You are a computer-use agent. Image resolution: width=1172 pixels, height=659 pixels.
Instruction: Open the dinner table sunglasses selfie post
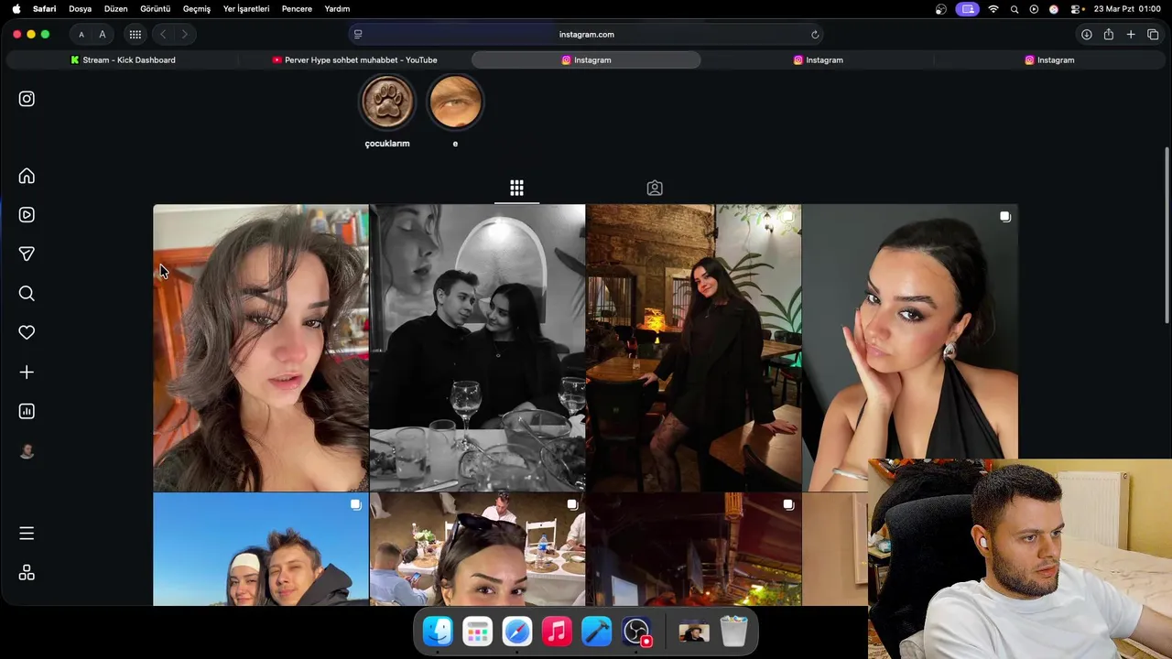(477, 549)
